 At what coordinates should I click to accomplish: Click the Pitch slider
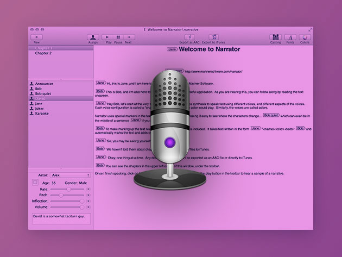(67, 195)
